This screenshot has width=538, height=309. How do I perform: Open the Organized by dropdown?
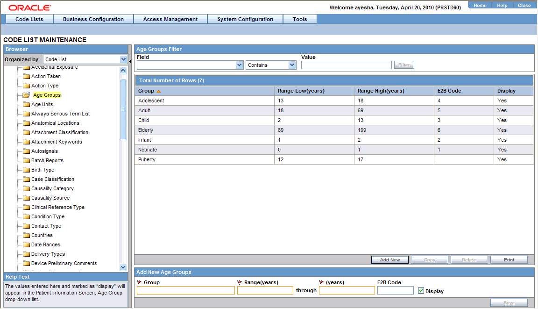123,59
